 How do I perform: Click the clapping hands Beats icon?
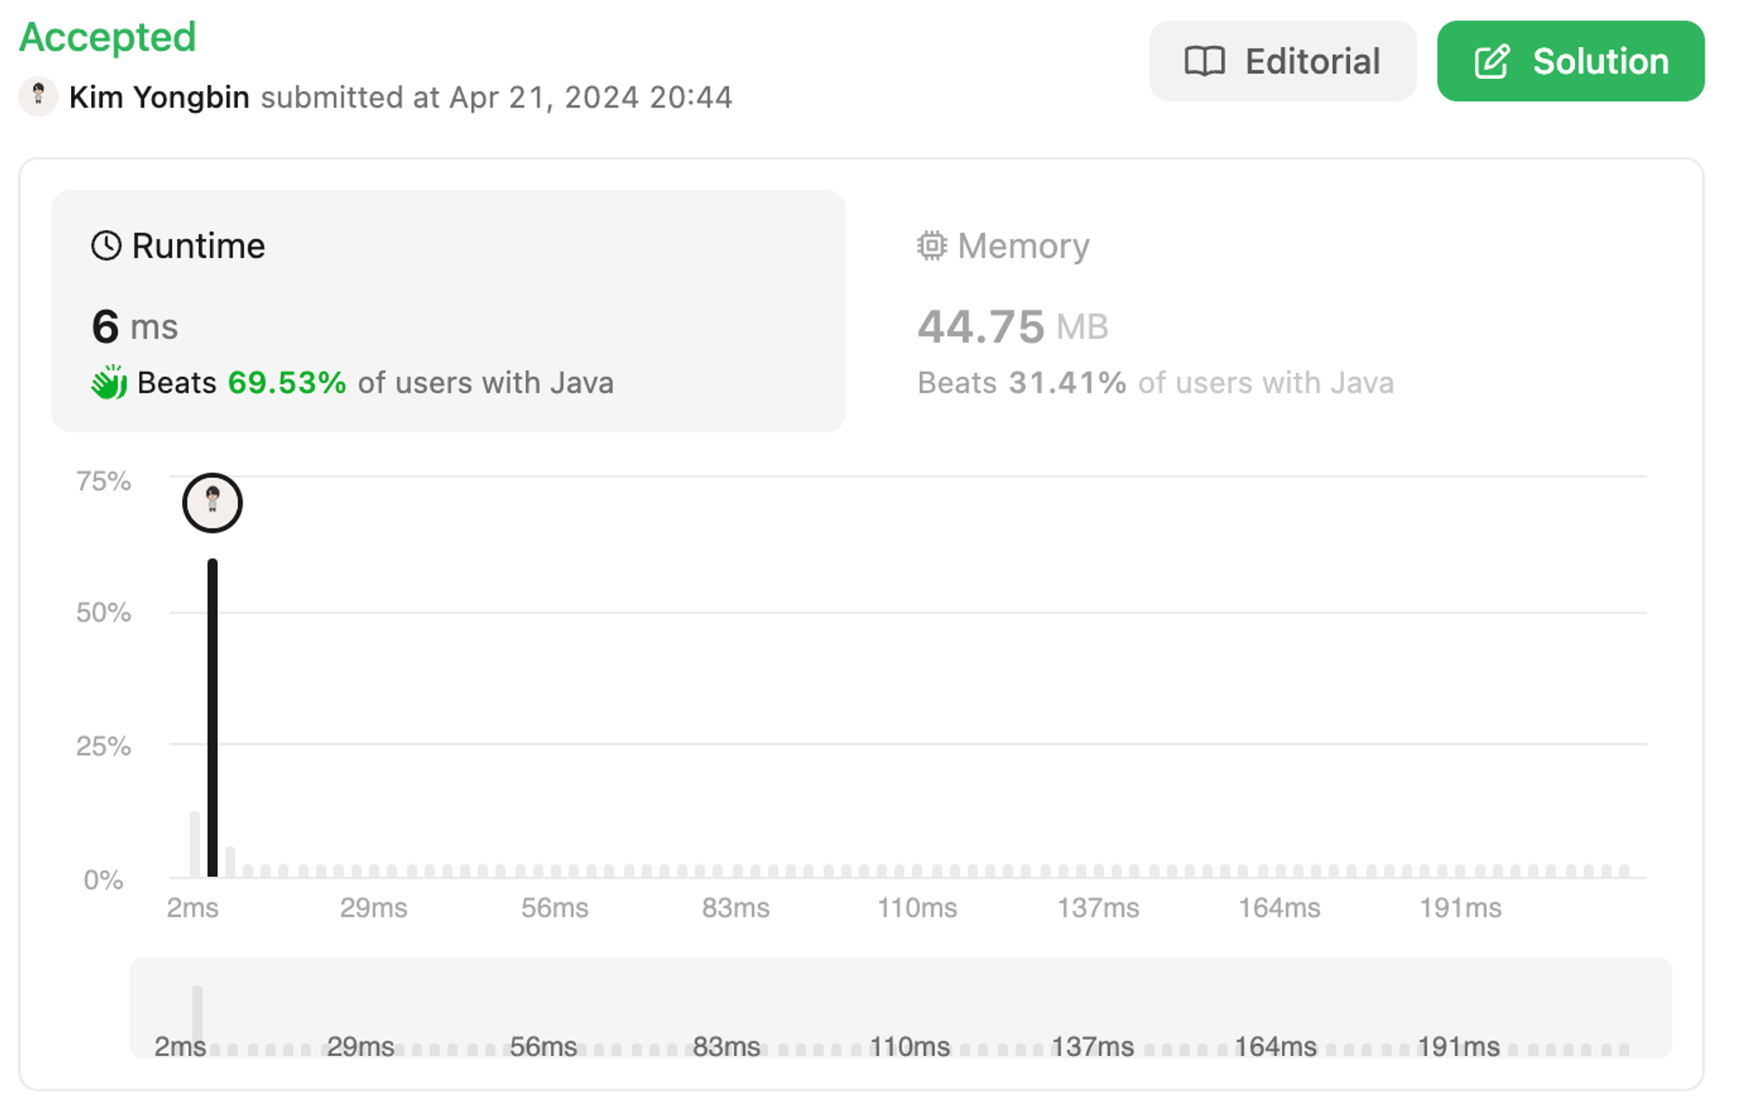(x=109, y=383)
